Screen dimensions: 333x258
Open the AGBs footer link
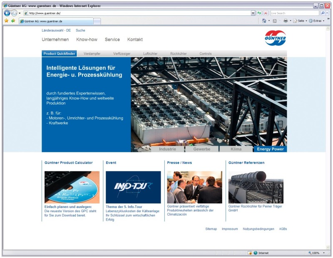coord(283,229)
